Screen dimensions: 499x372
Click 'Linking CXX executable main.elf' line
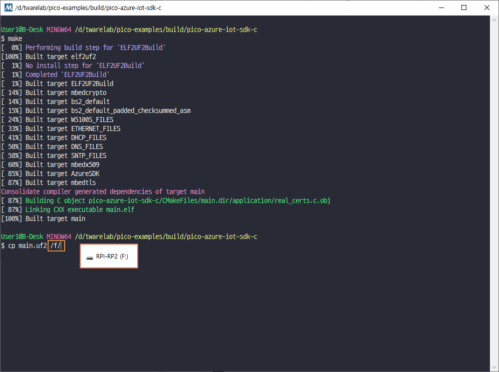point(68,209)
